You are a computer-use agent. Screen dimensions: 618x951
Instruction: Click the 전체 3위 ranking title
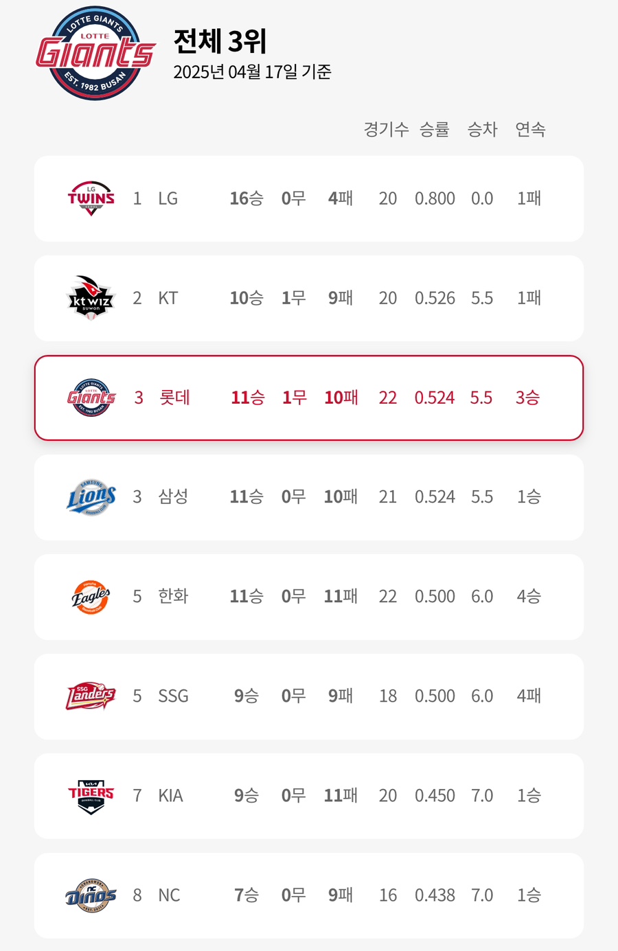point(220,41)
